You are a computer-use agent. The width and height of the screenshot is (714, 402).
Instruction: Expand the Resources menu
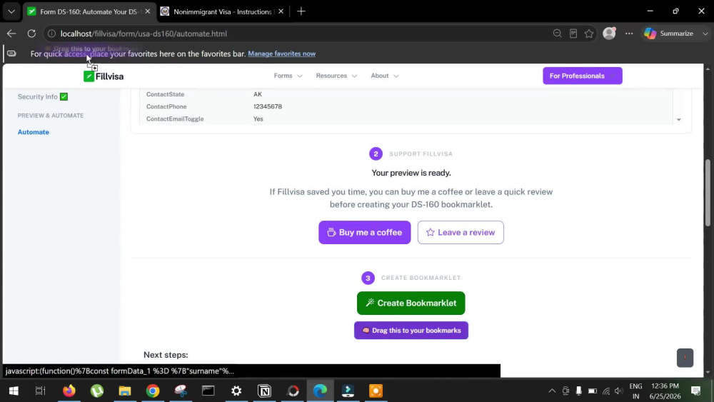click(336, 76)
